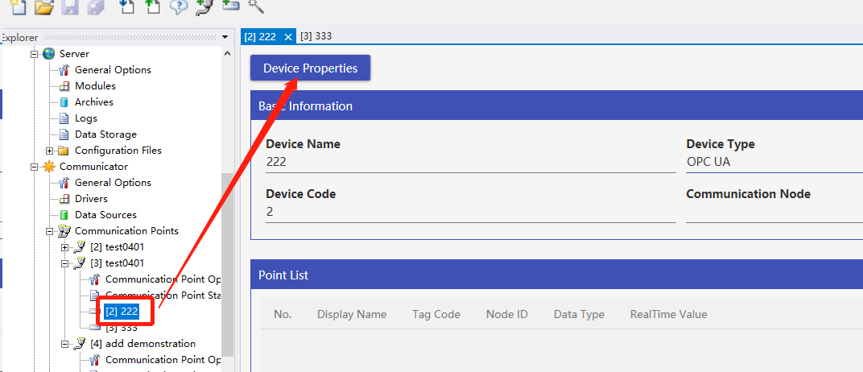Click the green-arrow upload configuration icon
Image resolution: width=863 pixels, height=372 pixels.
[152, 6]
